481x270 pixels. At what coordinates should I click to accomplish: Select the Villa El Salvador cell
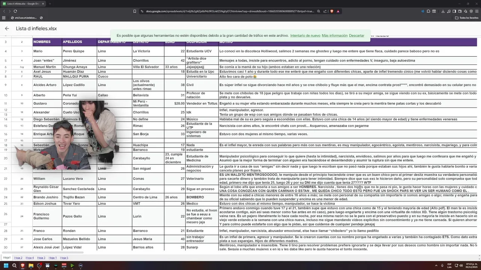pos(148,67)
